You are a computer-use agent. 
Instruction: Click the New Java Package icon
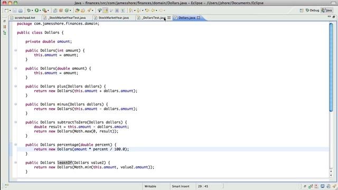point(61,11)
